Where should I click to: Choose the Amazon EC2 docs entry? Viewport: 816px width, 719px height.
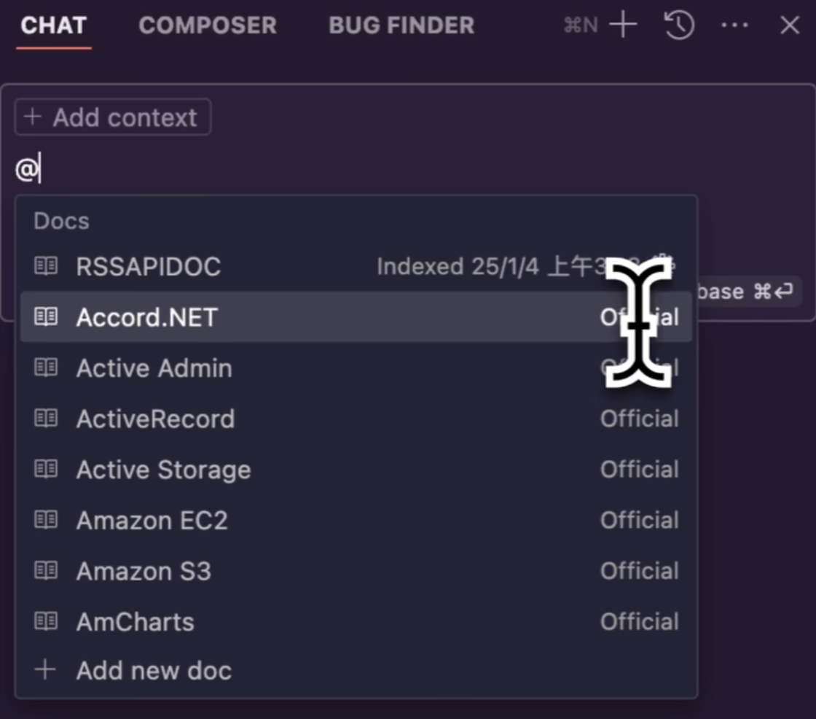tap(152, 520)
